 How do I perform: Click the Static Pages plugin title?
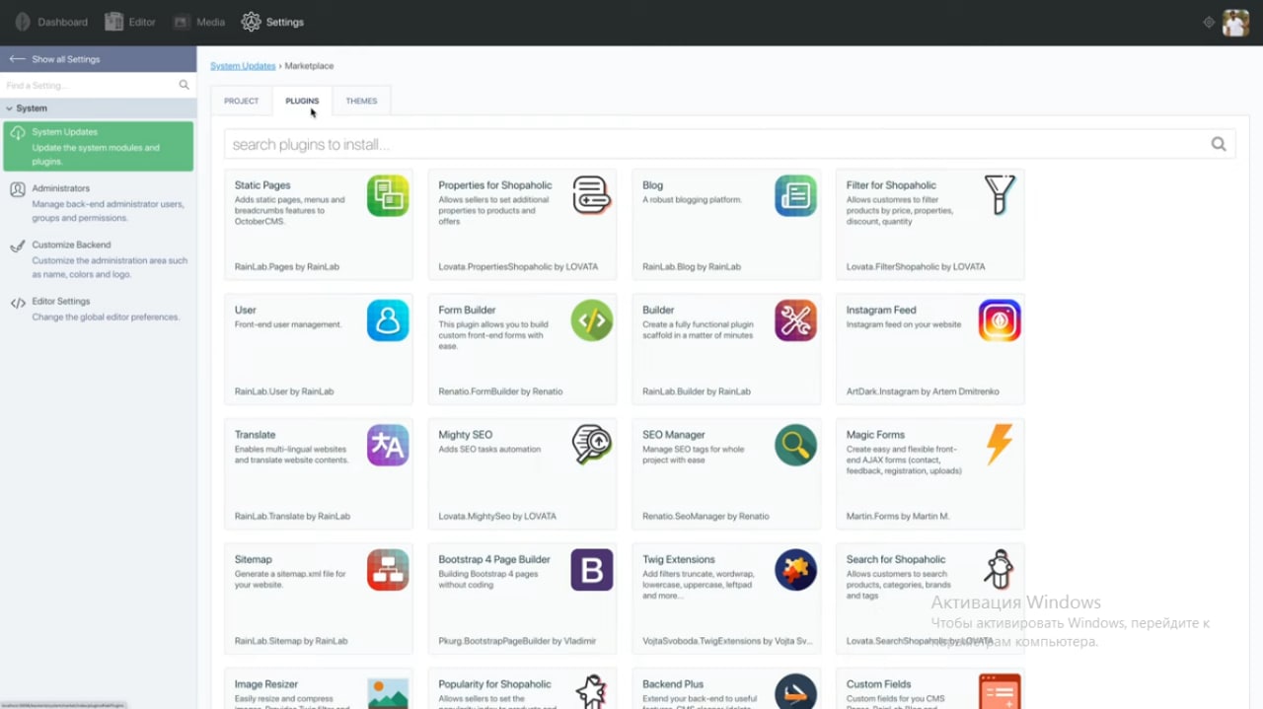click(262, 185)
